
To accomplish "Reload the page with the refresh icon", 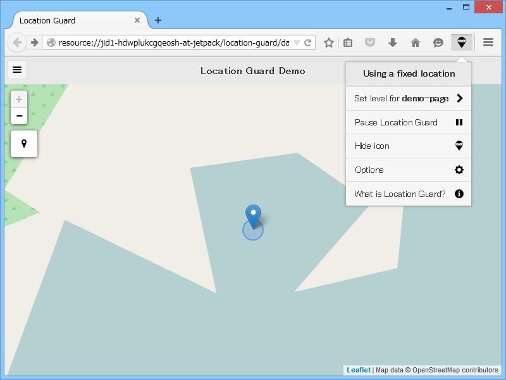I will (x=308, y=42).
